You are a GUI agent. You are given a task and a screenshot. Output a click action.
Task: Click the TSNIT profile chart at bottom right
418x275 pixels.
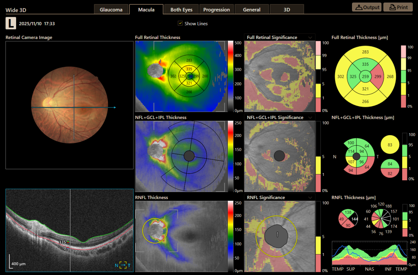click(368, 253)
